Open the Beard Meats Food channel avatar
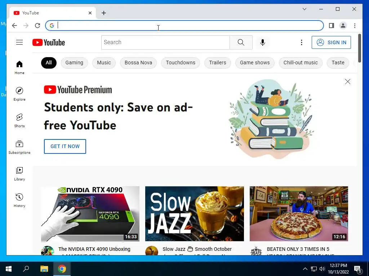This screenshot has height=276, width=369. 256,250
